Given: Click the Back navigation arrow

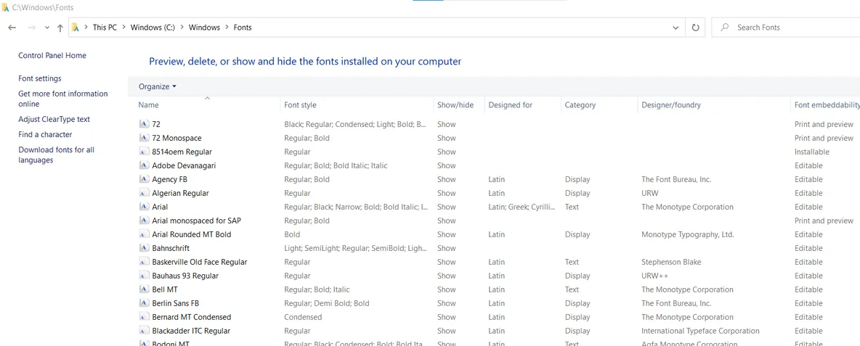Looking at the screenshot, I should click(12, 28).
